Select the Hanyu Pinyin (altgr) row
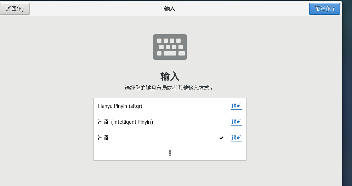 tap(170, 106)
